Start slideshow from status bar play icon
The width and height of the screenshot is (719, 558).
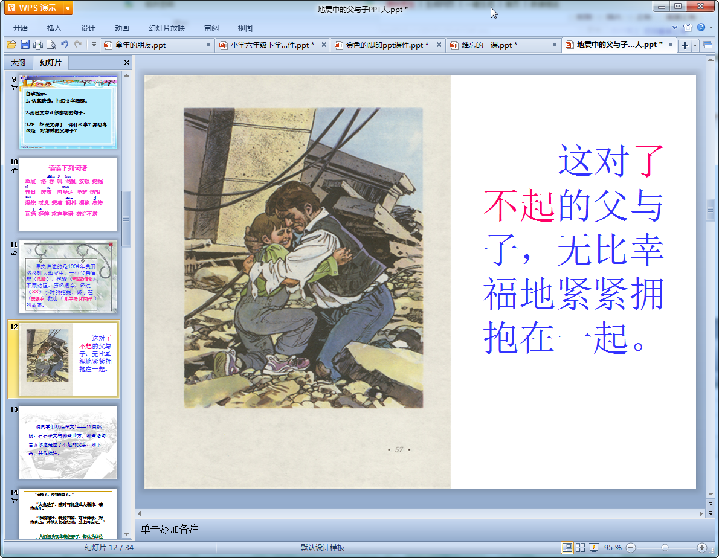click(594, 548)
